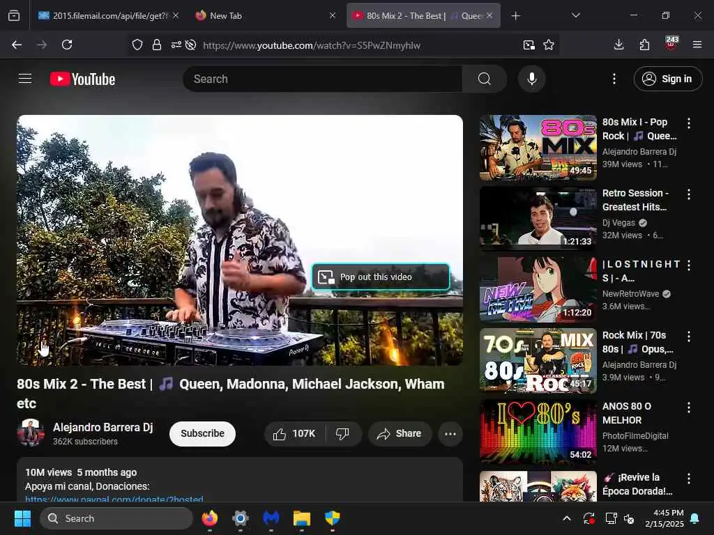Open the tracking protection shield icon
Viewport: 714px width, 535px height.
click(137, 45)
